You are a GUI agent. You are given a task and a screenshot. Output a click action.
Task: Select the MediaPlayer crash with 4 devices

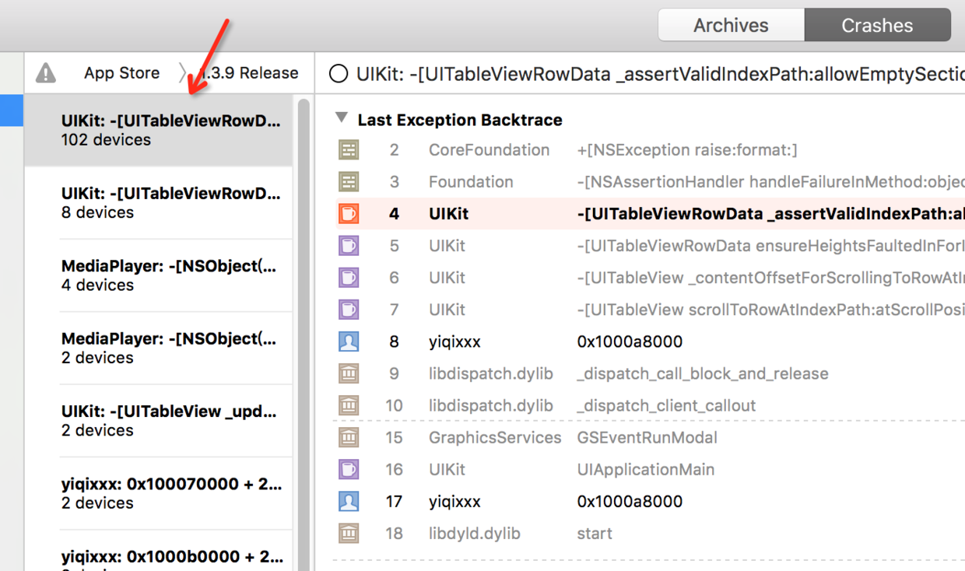156,275
